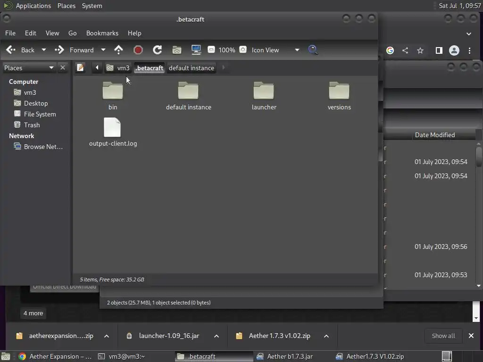
Task: Open the Edit menu
Action: click(x=31, y=33)
